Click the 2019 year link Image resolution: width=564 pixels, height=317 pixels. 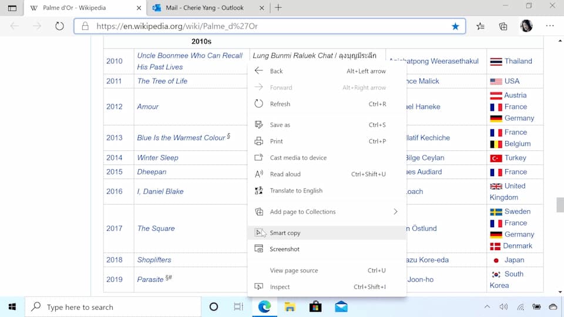(115, 279)
